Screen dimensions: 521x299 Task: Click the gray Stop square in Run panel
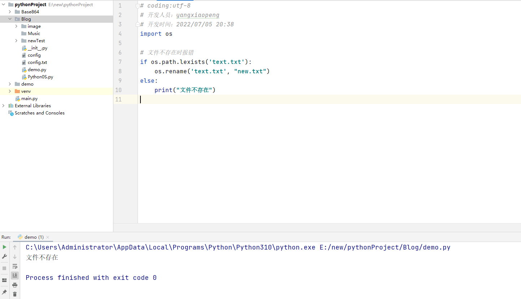coord(4,268)
